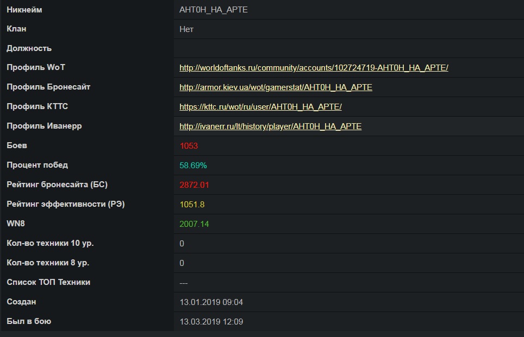Open the worldoftanks.ru profile link
524x337 pixels.
(x=314, y=68)
